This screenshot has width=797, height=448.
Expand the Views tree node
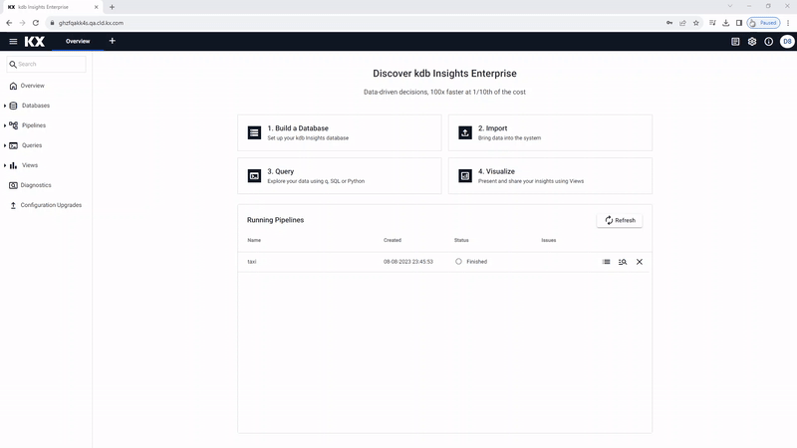pyautogui.click(x=5, y=165)
